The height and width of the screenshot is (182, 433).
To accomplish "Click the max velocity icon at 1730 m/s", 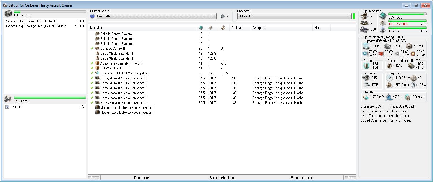I will coord(366,97).
